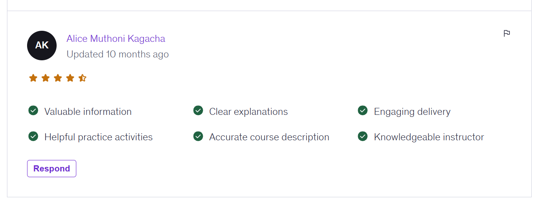Click the first rating star
Image resolution: width=544 pixels, height=210 pixels.
coord(33,78)
